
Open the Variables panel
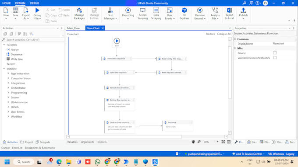(x=72, y=142)
